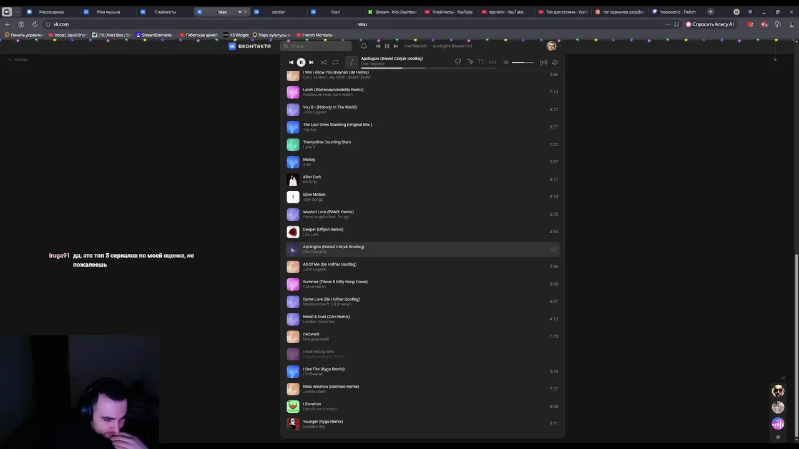Open a new browser tab with plus

710,12
